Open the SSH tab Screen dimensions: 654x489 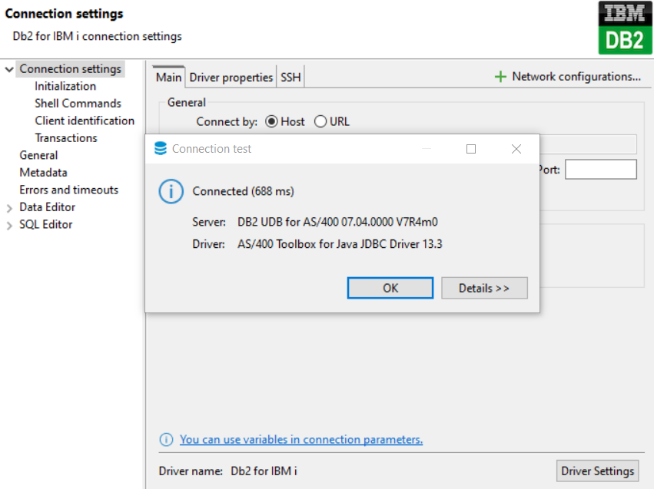(290, 78)
